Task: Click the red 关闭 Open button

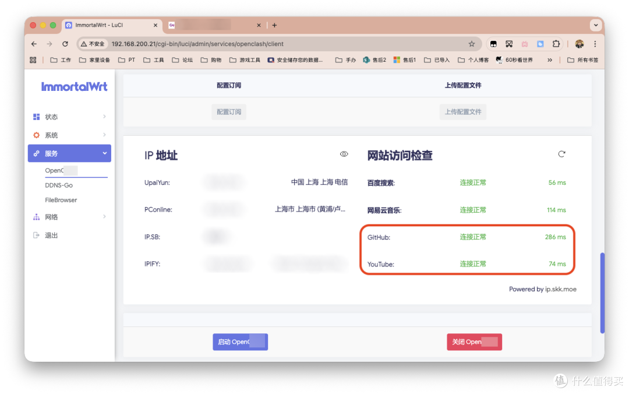Action: pos(475,342)
